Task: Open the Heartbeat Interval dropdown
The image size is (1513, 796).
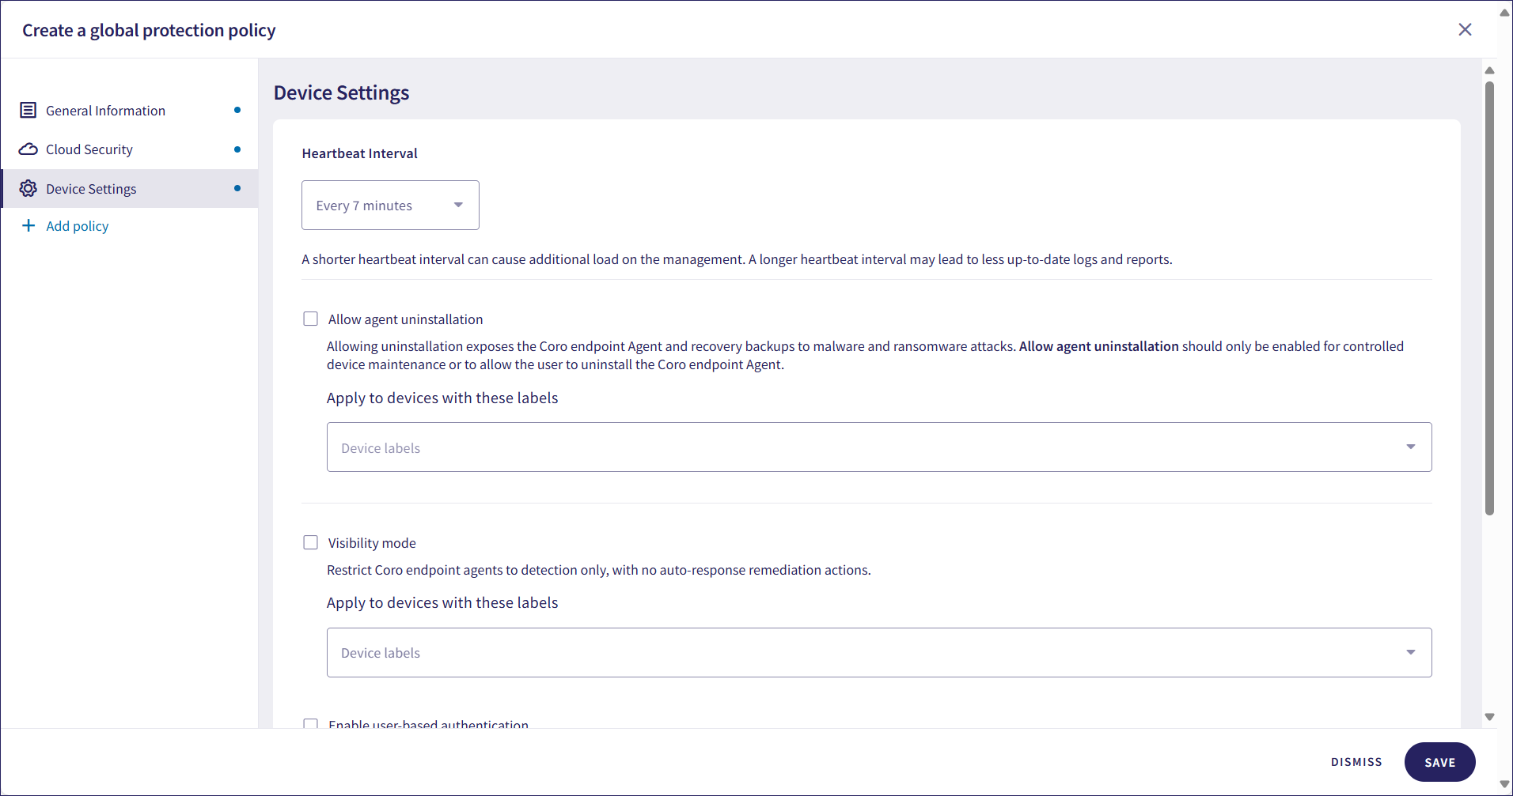Action: click(x=390, y=206)
